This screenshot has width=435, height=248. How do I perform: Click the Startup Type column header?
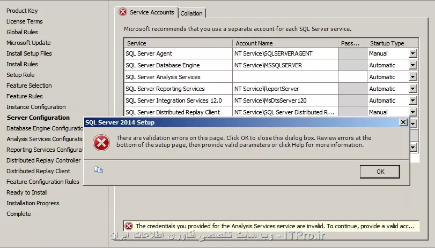click(x=393, y=43)
